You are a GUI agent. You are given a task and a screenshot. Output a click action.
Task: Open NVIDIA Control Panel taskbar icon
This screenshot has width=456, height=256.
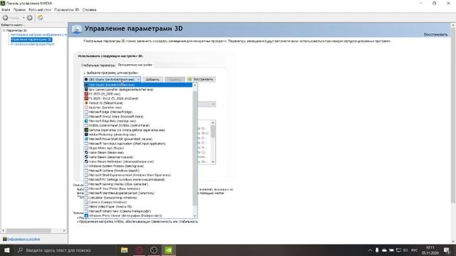pyautogui.click(x=169, y=250)
